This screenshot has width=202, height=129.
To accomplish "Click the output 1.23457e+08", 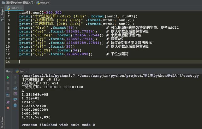I will (34, 106).
